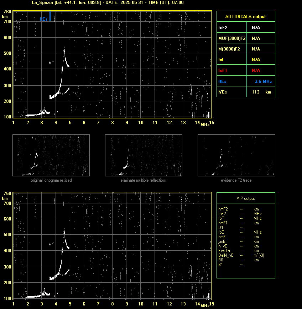Click the 'fxI' label

pyautogui.click(x=221, y=59)
